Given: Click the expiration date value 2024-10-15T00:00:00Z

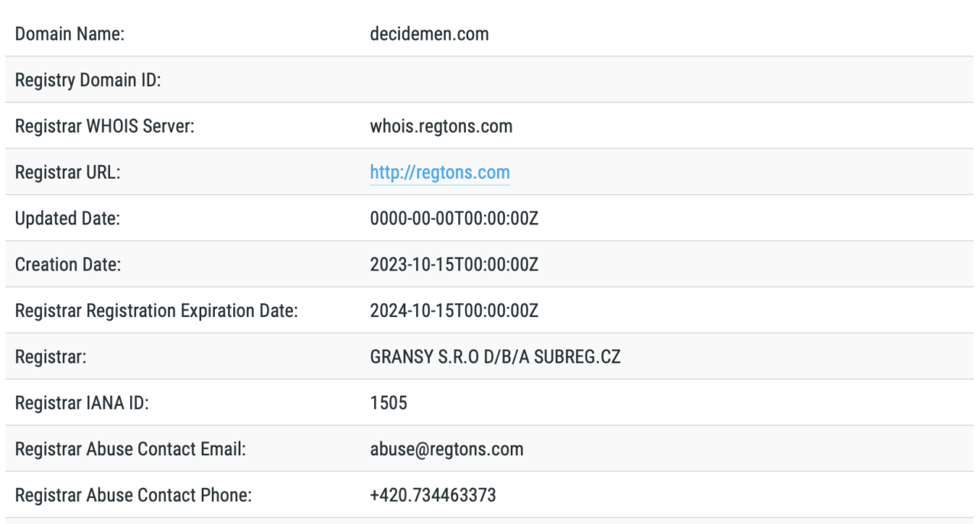Looking at the screenshot, I should coord(455,311).
